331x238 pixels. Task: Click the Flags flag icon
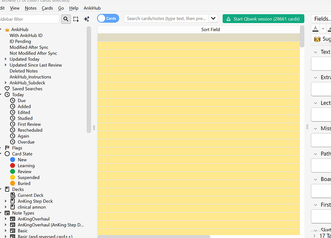[7, 148]
